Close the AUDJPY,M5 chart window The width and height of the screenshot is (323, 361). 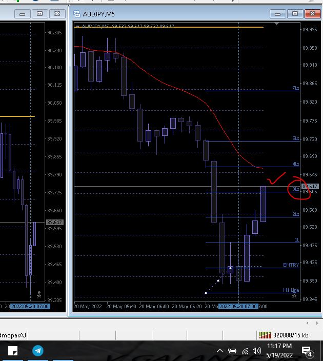tap(312, 14)
